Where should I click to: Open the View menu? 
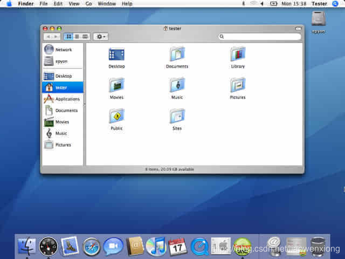point(74,4)
